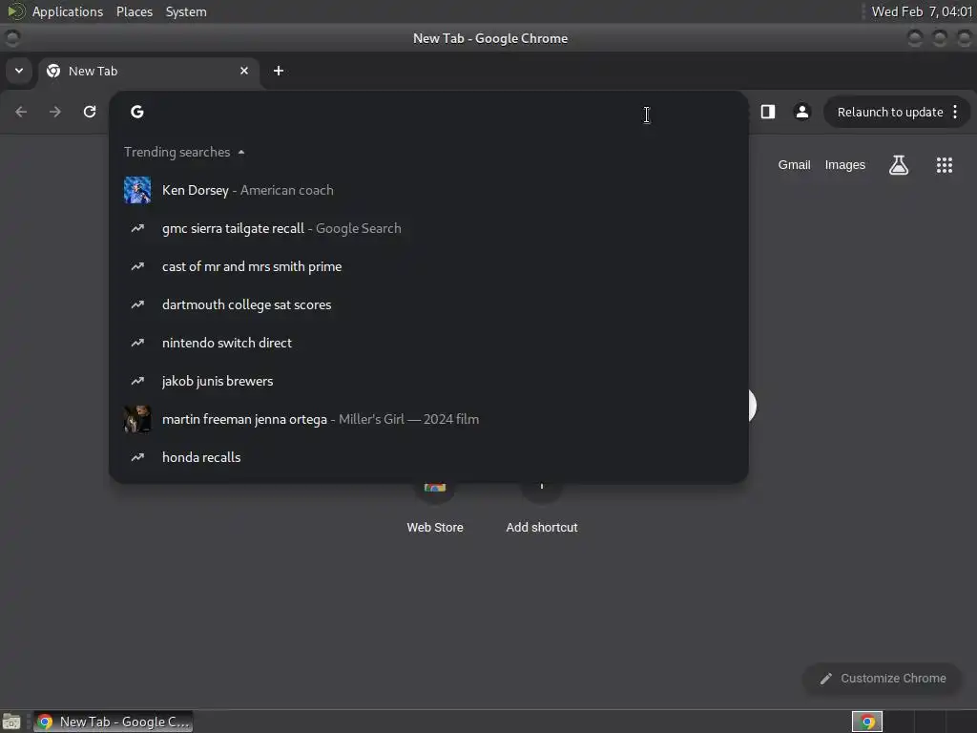Click Ken Dorsey's thumbnail photo
The image size is (977, 733).
(x=137, y=190)
